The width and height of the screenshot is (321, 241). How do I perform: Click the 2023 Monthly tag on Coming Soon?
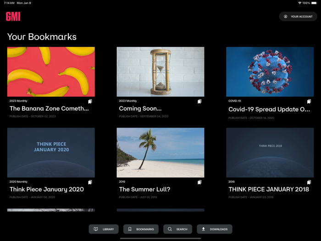pos(128,101)
